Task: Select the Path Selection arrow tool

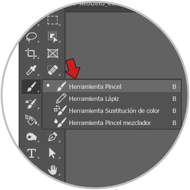Action: 52,153
